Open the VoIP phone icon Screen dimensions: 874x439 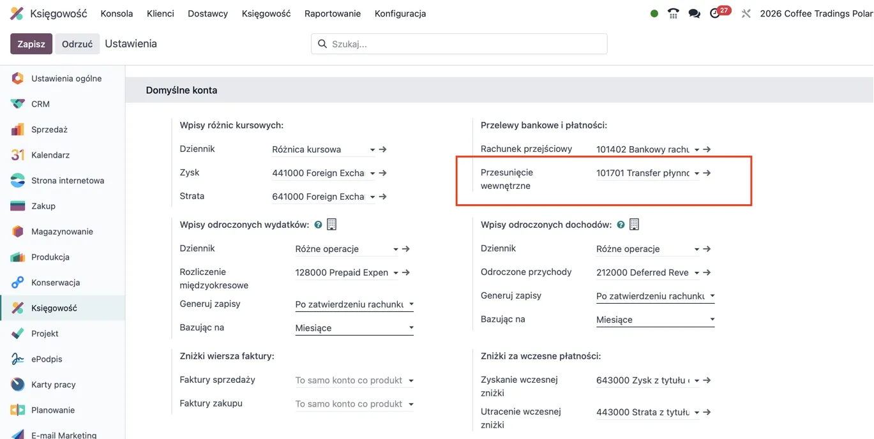[x=674, y=13]
